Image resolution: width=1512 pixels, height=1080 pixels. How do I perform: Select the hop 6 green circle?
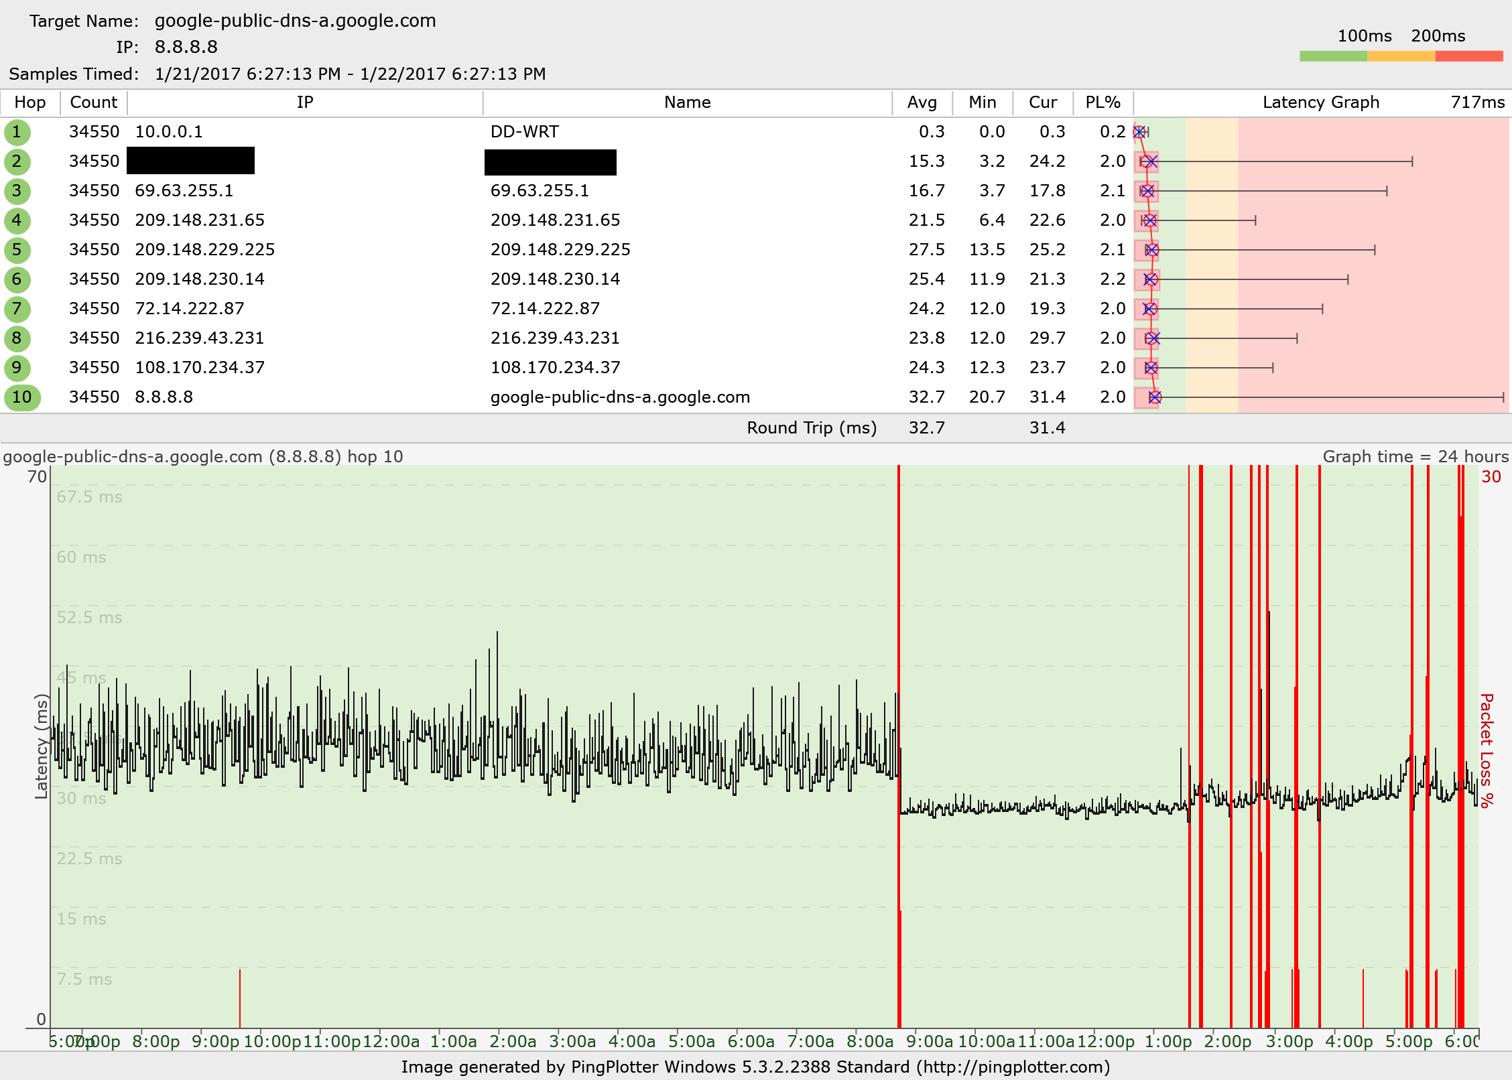17,279
